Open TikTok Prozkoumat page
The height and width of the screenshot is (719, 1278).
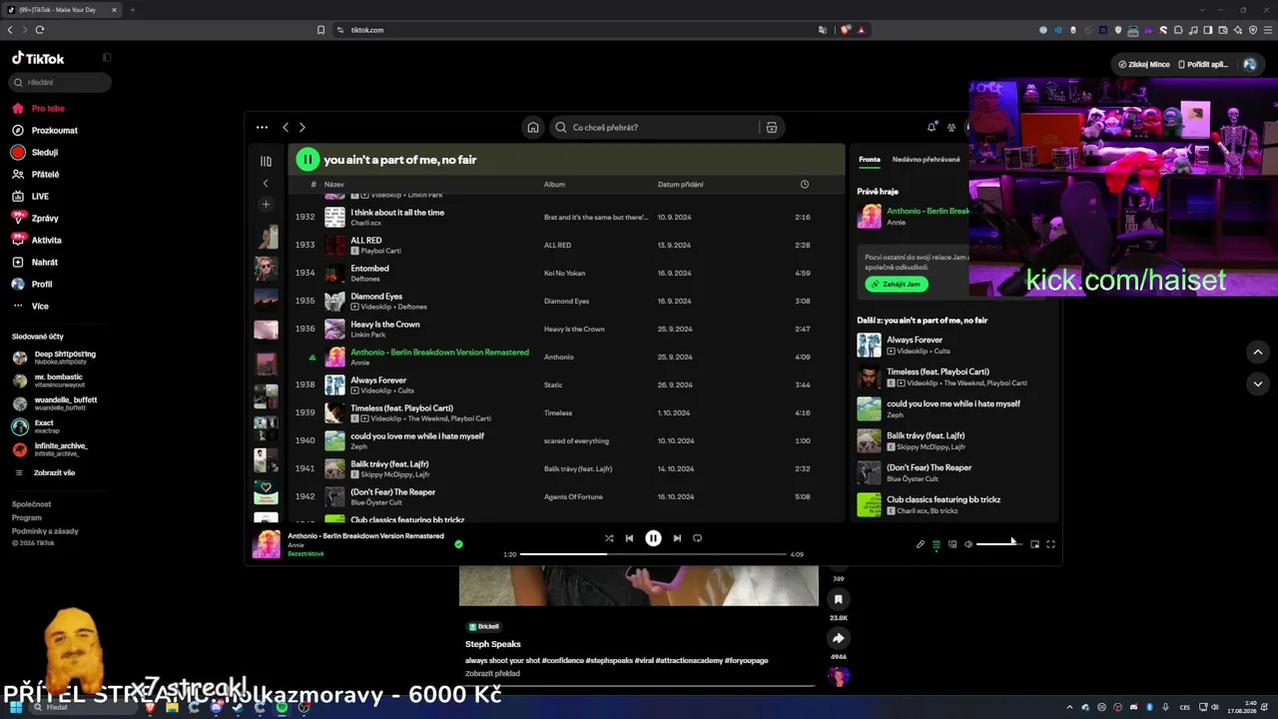(54, 130)
